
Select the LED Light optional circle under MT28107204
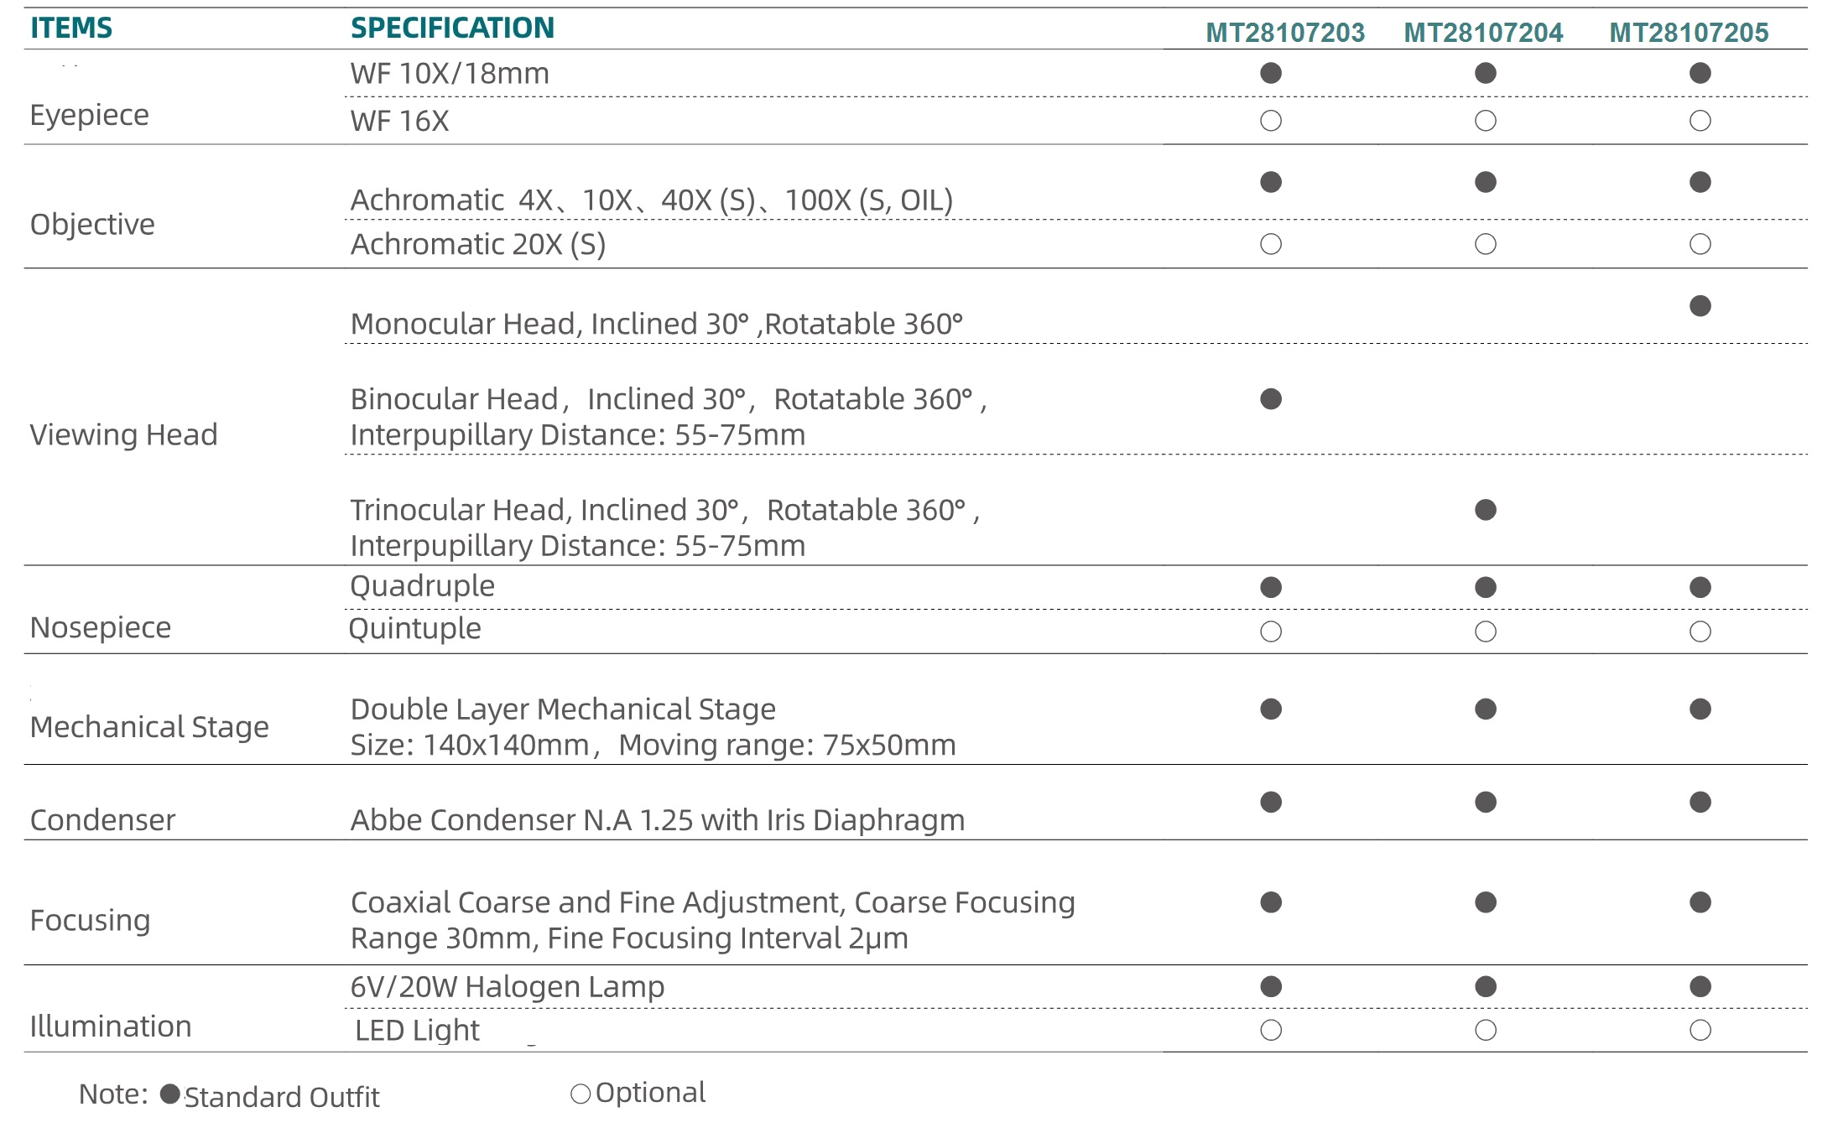[1485, 1030]
